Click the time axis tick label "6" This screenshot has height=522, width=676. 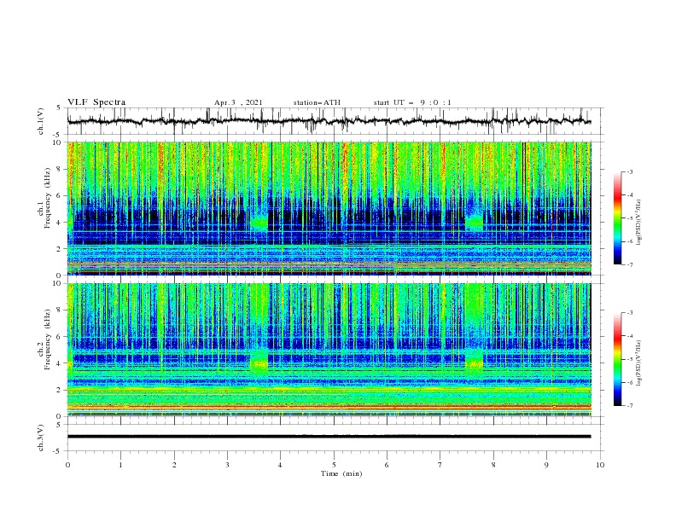(x=387, y=465)
